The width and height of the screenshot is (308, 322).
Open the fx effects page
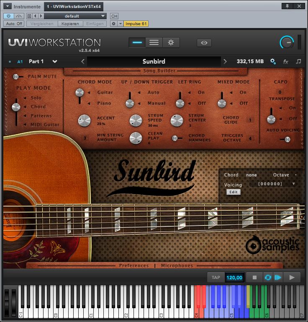pyautogui.click(x=286, y=61)
